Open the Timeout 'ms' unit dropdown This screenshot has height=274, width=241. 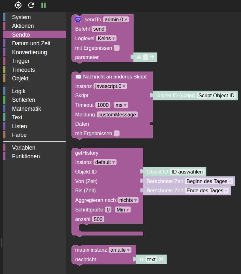tap(121, 105)
